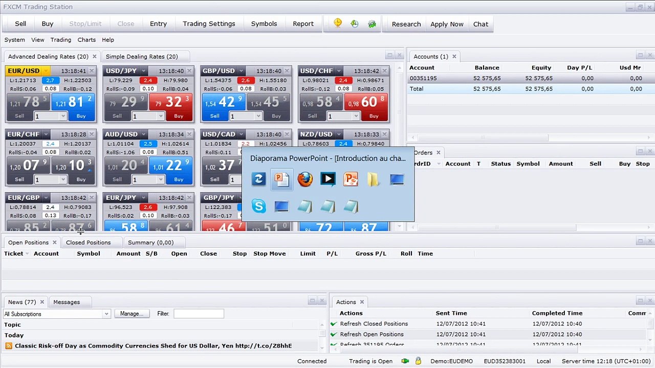The width and height of the screenshot is (655, 368).
Task: Click the green arrows status bar icon
Action: tap(405, 361)
